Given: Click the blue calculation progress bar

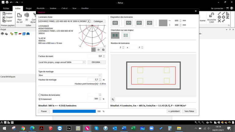Looking at the screenshot, I should click(x=74, y=111).
